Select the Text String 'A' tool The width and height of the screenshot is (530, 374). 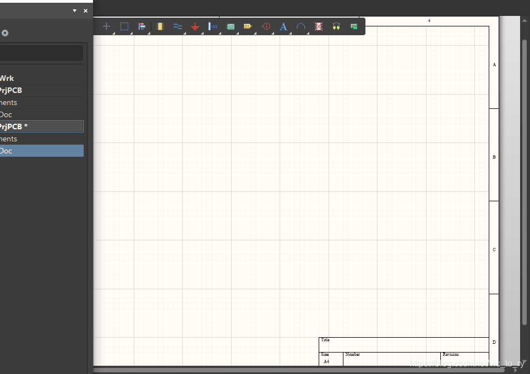[x=283, y=26]
